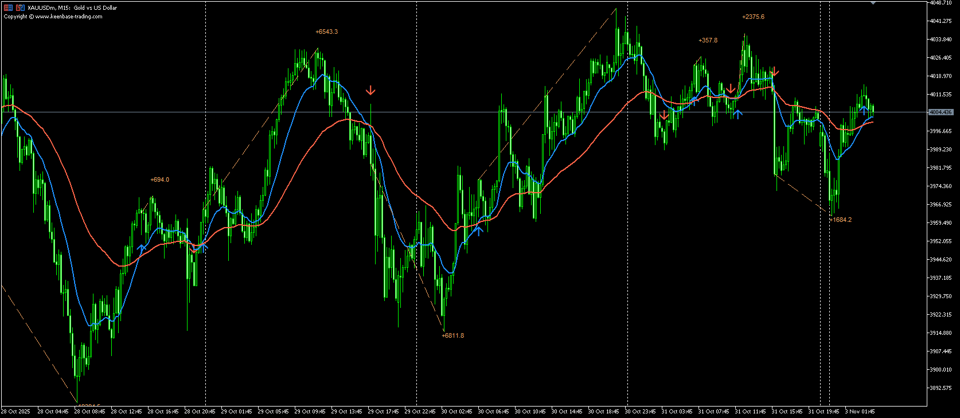This screenshot has width=960, height=418.
Task: Click the 3959.490 price scale label
Action: tap(941, 223)
